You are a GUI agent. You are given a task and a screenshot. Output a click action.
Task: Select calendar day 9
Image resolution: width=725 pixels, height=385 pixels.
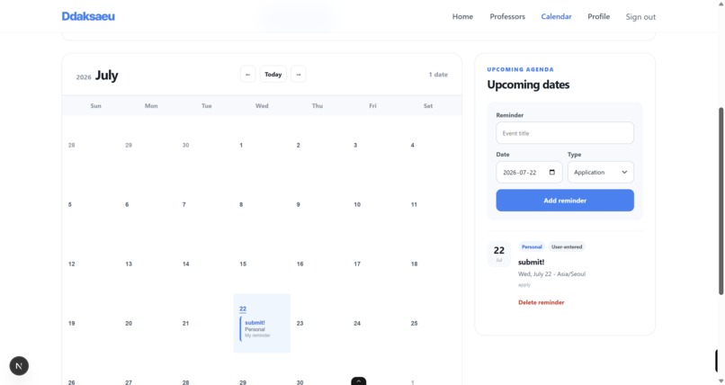tap(299, 205)
